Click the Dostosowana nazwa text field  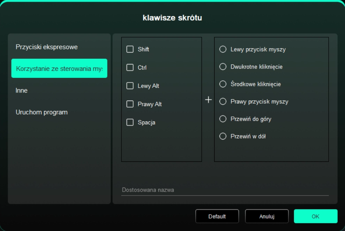[x=225, y=190]
